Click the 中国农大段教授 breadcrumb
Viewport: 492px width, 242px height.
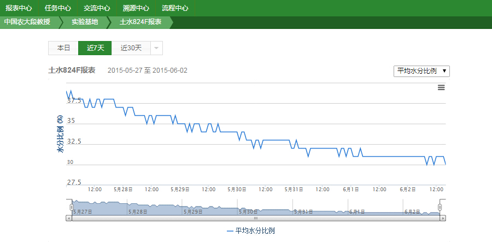(27, 22)
